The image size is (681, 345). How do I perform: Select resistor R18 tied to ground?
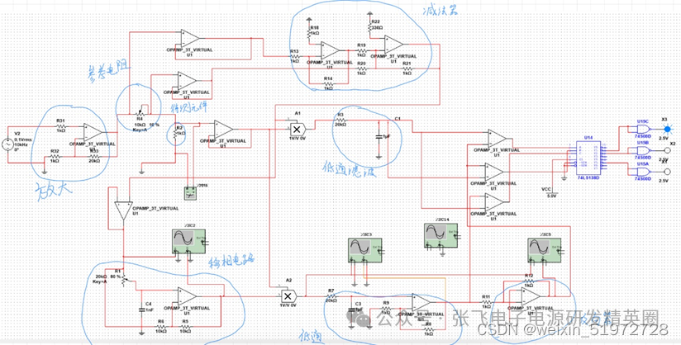point(309,32)
